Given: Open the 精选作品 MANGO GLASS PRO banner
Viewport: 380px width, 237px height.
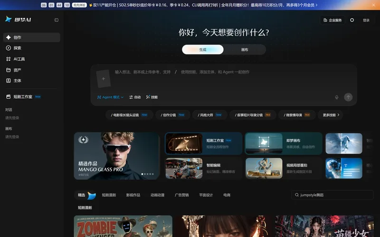Looking at the screenshot, I should tap(116, 156).
